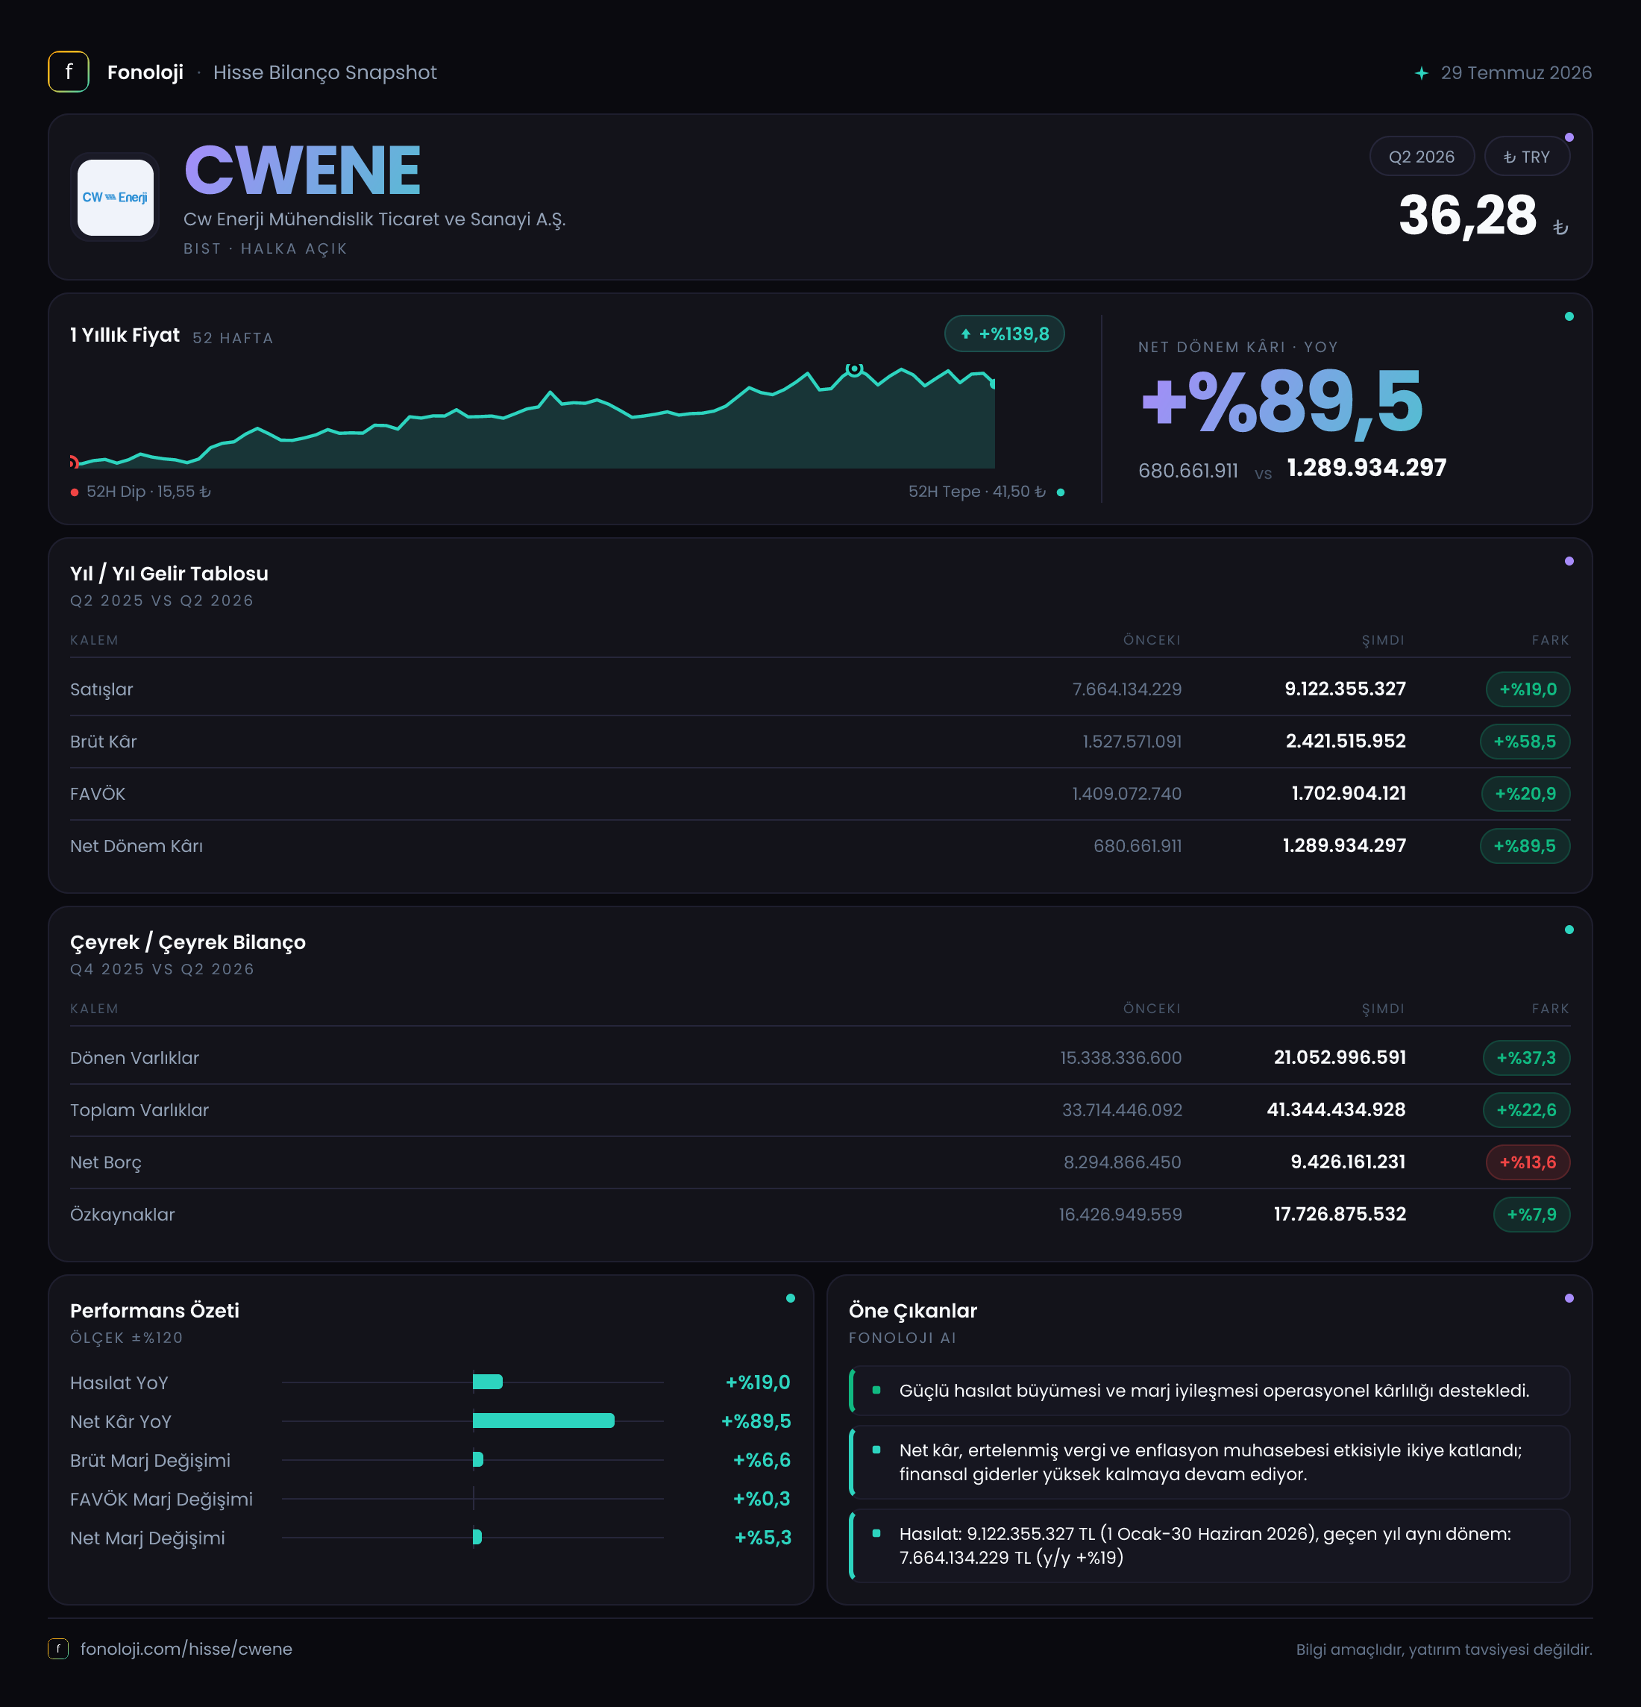Click the CW Enerji company logo thumbnail
Viewport: 1641px width, 1707px height.
[115, 197]
